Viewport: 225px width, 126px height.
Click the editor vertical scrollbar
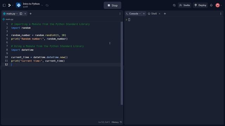click(x=122, y=63)
